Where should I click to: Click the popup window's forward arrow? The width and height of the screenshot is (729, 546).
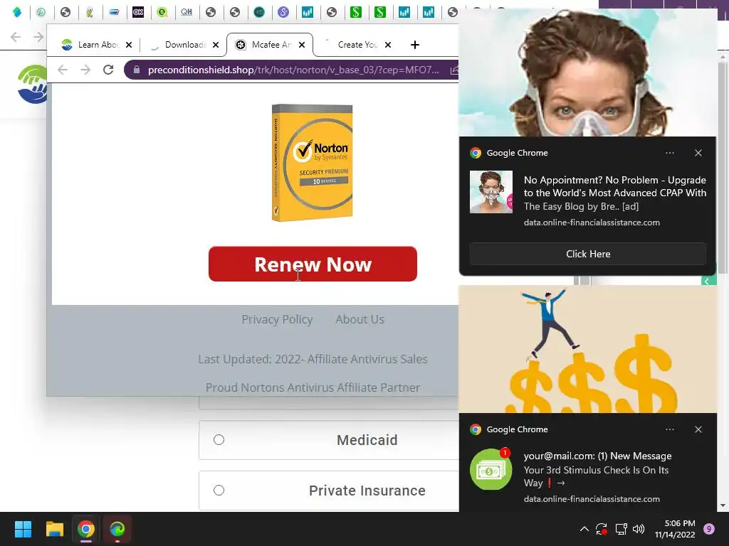pyautogui.click(x=85, y=70)
